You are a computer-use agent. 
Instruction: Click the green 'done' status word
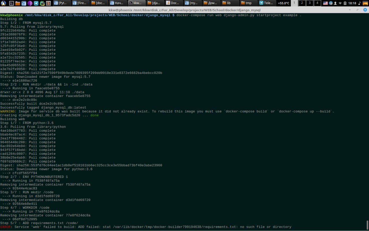pyautogui.click(x=95, y=115)
